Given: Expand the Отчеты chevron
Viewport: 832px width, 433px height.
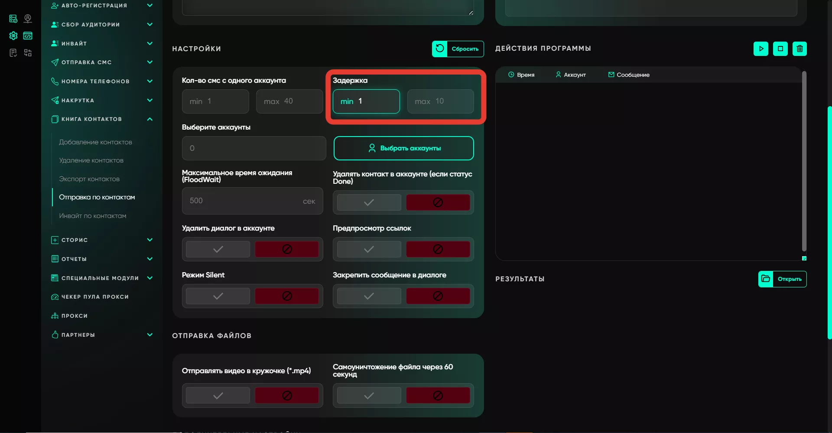Looking at the screenshot, I should tap(150, 259).
